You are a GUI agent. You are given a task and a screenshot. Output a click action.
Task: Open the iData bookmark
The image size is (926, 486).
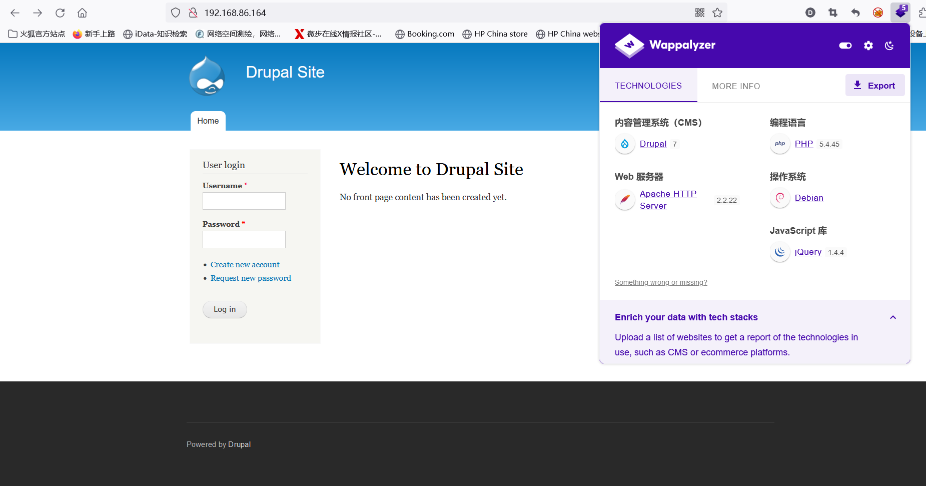coord(155,34)
